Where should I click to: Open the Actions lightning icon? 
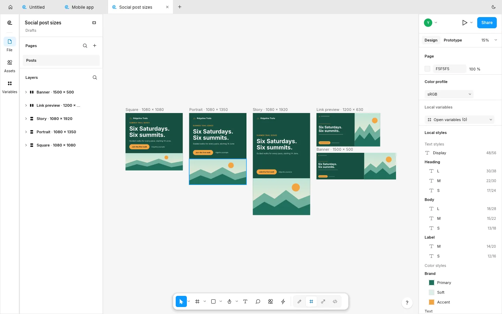pyautogui.click(x=283, y=301)
